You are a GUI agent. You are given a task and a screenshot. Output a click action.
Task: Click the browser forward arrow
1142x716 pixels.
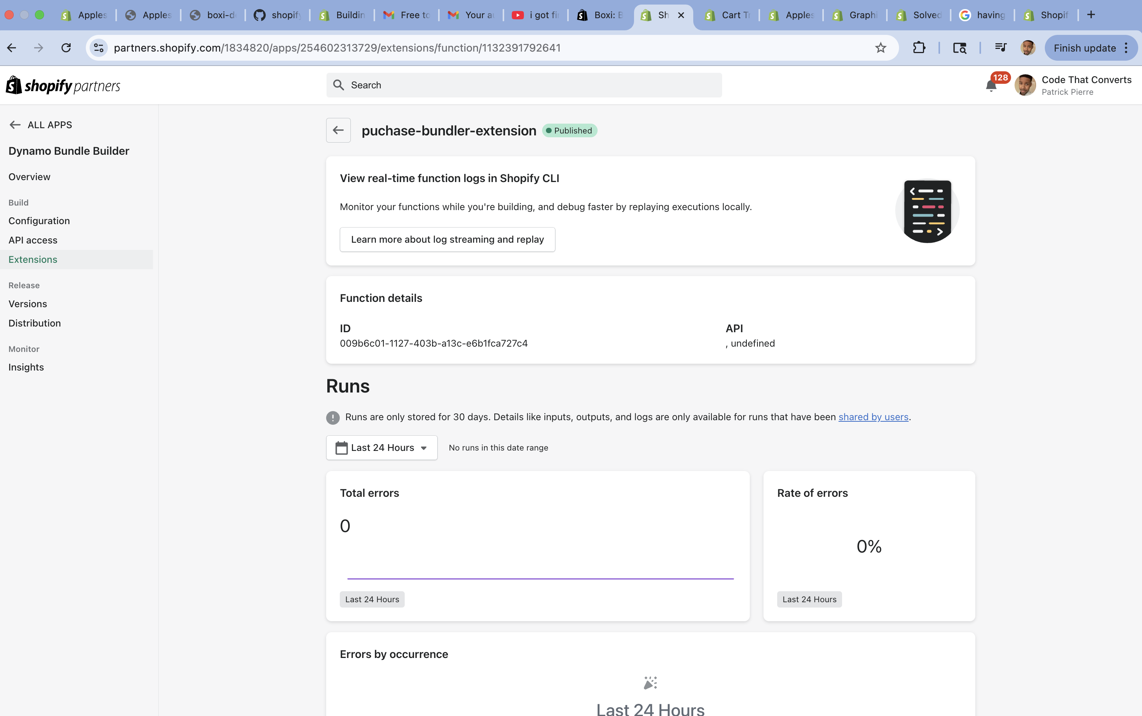(39, 48)
